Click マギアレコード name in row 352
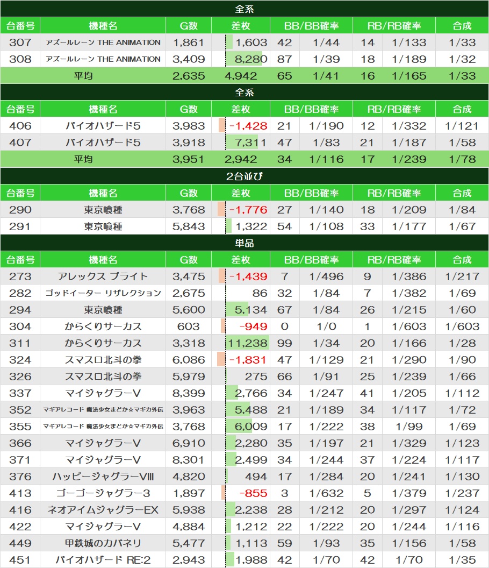The image size is (489, 568). pyautogui.click(x=103, y=410)
